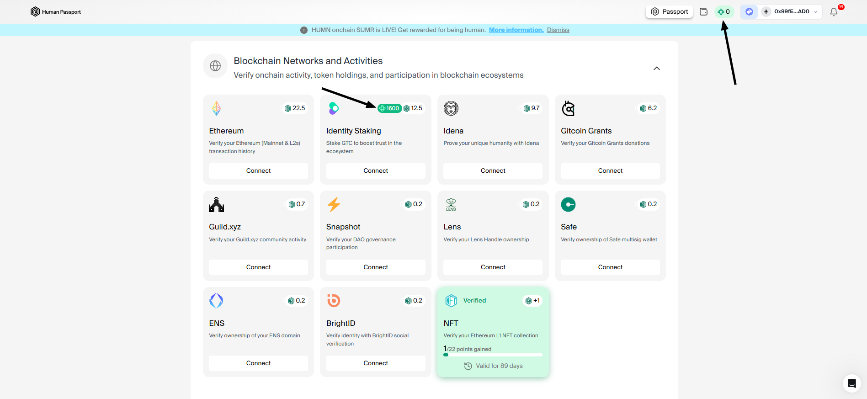Click the ENS 0.2 points badge
The width and height of the screenshot is (867, 399).
[x=296, y=301]
